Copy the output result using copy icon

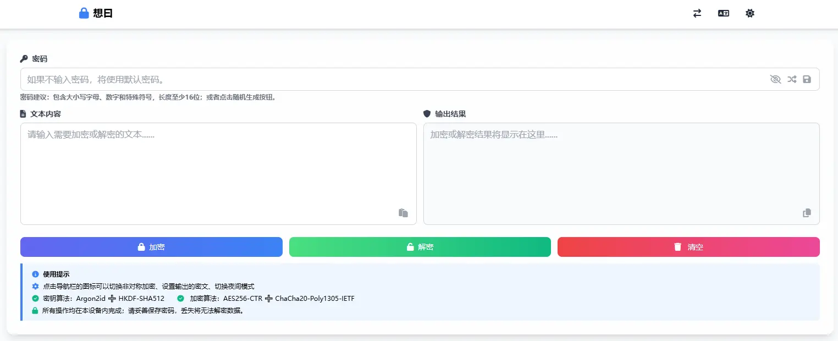click(x=807, y=213)
